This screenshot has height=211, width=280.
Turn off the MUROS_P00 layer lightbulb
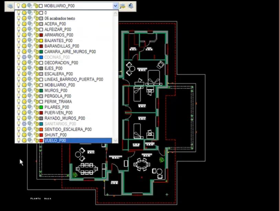click(18, 90)
